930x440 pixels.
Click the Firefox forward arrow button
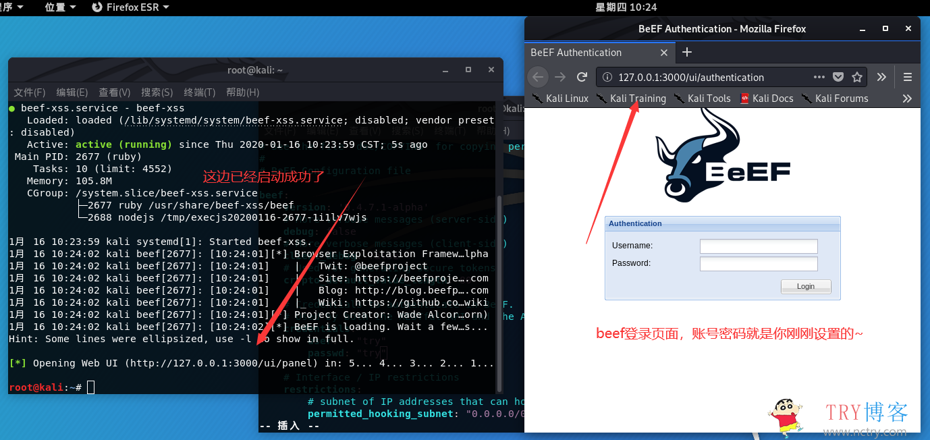(x=560, y=77)
